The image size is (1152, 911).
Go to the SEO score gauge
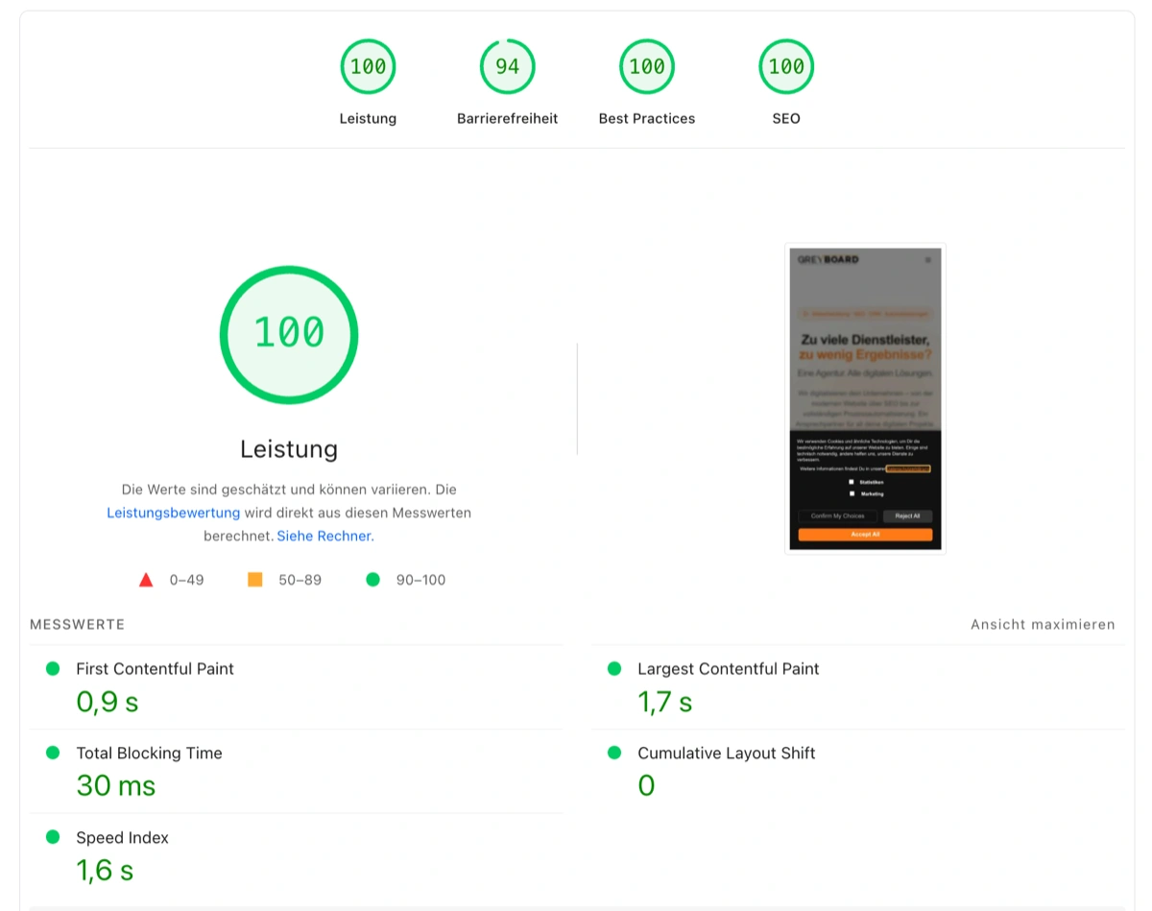786,66
